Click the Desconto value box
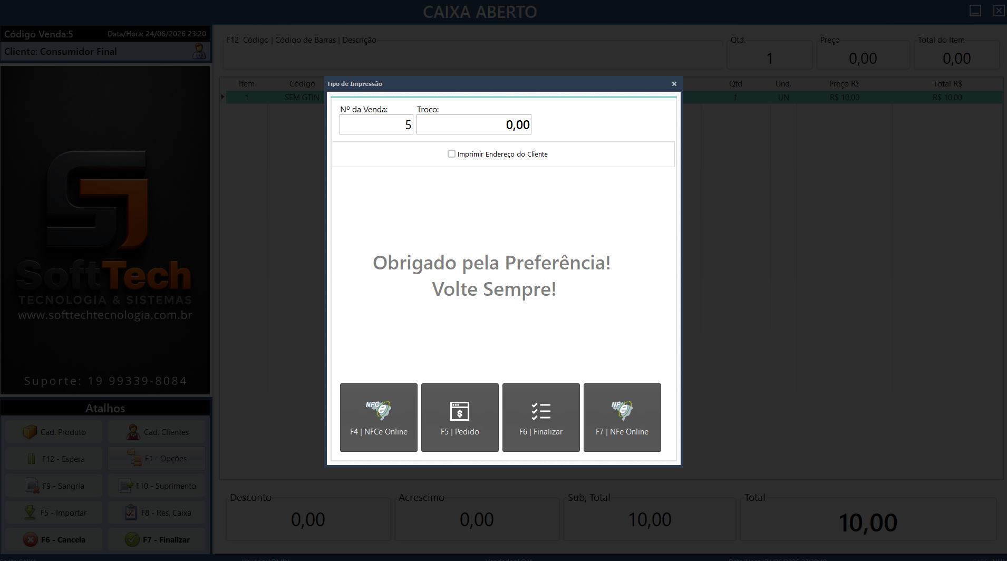The height and width of the screenshot is (561, 1007). (308, 519)
